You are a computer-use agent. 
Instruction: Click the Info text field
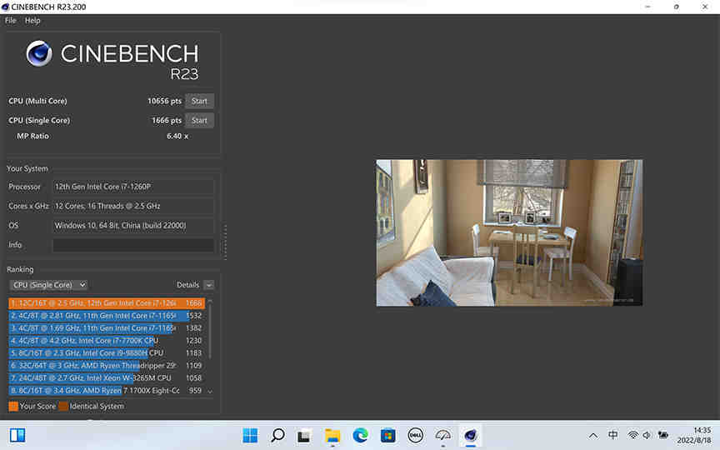133,245
